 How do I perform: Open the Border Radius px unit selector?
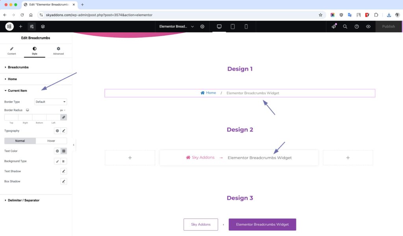coord(63,110)
